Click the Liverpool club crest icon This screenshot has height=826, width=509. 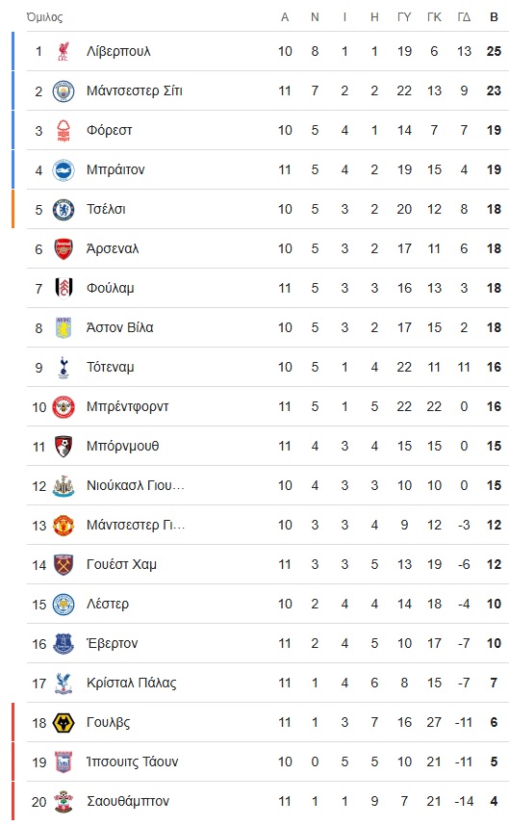click(x=64, y=51)
